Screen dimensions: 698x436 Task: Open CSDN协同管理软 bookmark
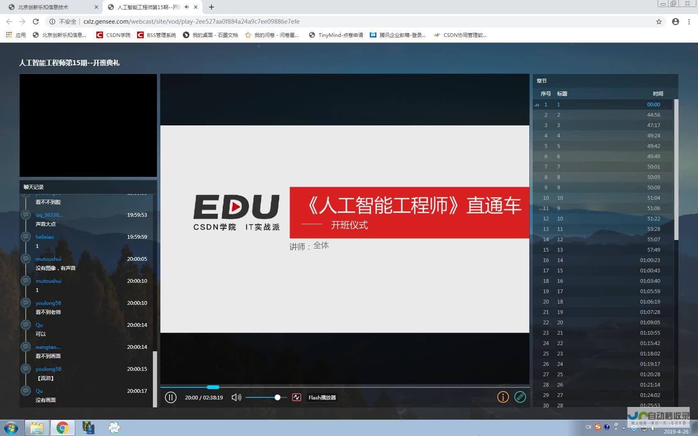pos(460,35)
